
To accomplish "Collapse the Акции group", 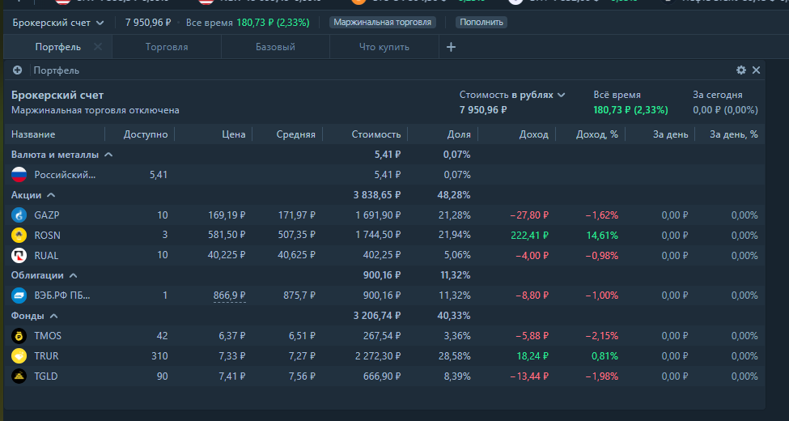I will 51,195.
